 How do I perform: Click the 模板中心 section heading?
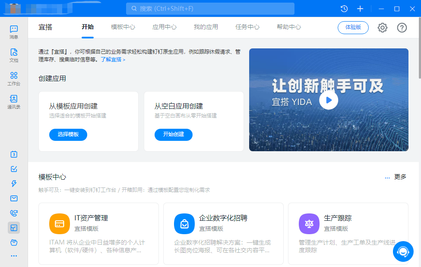click(52, 177)
